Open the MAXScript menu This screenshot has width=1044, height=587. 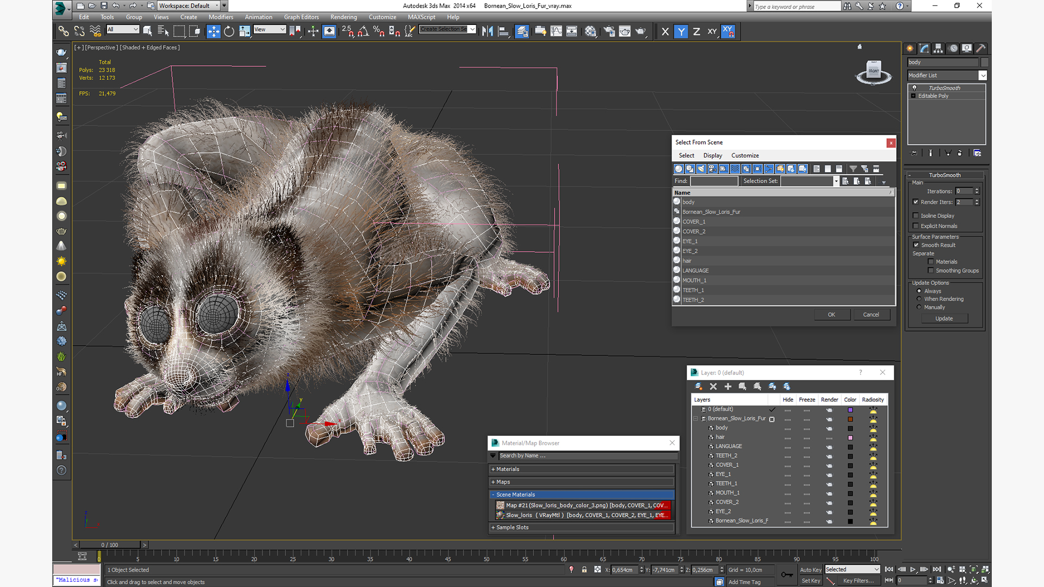421,17
